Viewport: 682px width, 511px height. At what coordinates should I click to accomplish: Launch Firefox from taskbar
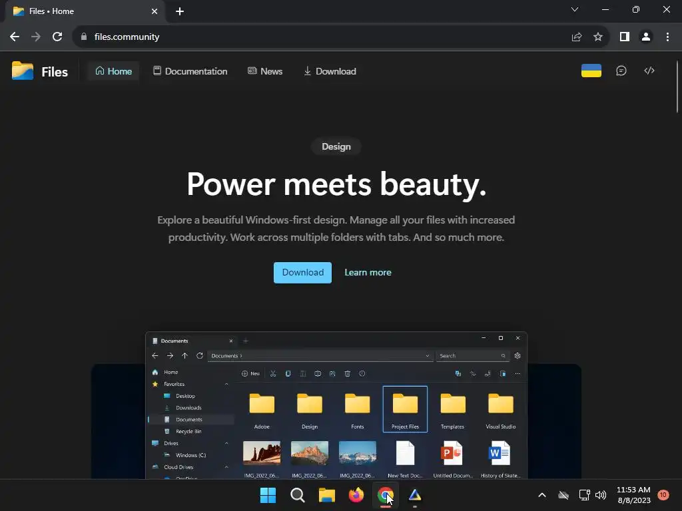(x=356, y=495)
